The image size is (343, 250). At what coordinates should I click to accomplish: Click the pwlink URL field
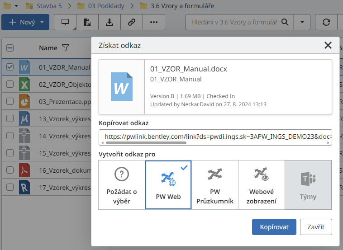[215, 137]
